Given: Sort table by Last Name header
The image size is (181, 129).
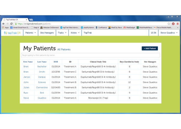Looking at the screenshot, I should coord(42,62).
